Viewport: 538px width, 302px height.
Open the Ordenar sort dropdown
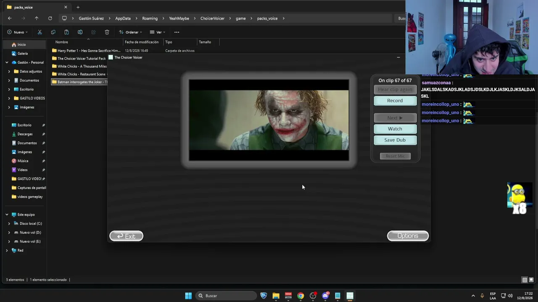pyautogui.click(x=130, y=32)
